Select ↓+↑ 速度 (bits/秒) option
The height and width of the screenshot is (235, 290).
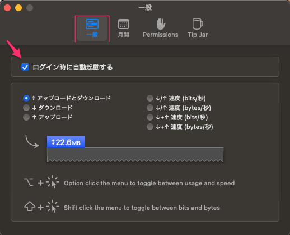click(150, 117)
